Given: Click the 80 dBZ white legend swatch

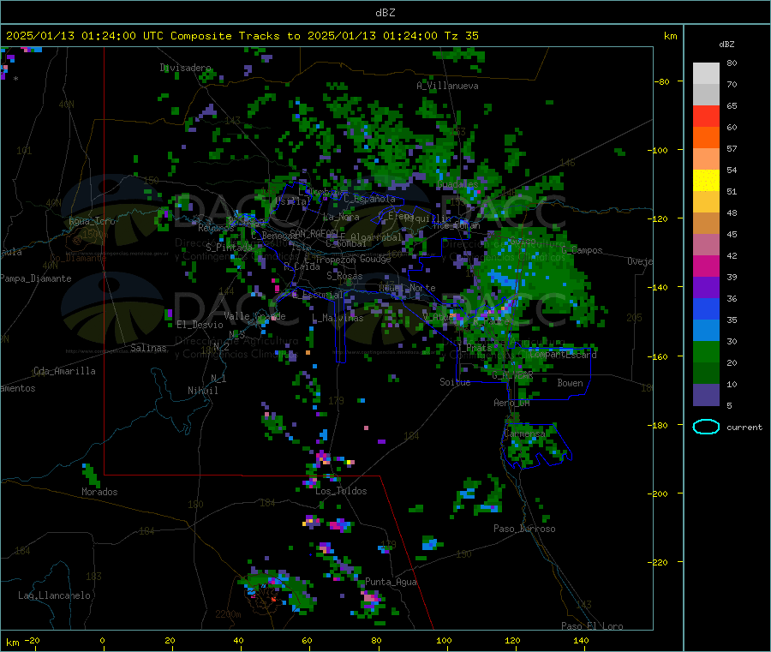Looking at the screenshot, I should (706, 74).
